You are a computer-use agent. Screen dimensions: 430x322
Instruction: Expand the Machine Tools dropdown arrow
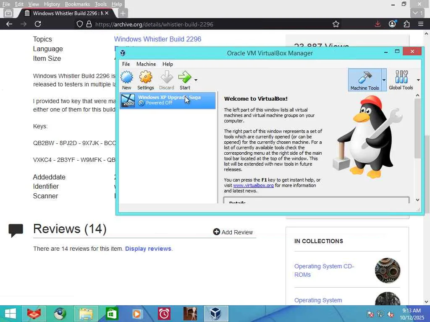pyautogui.click(x=384, y=80)
